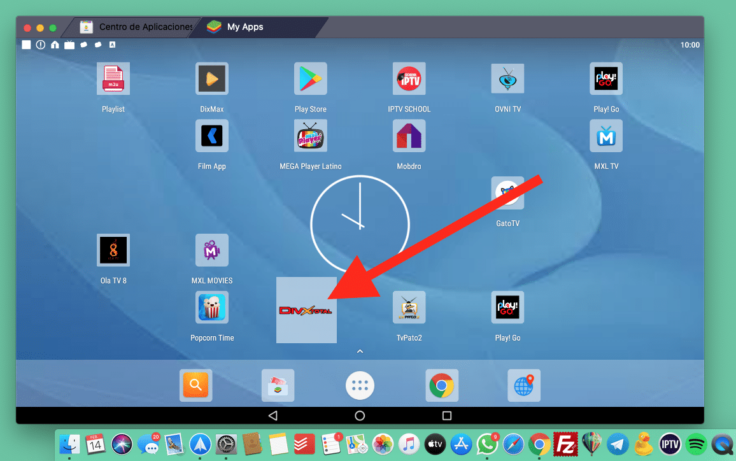Select the My Apps tab

244,27
